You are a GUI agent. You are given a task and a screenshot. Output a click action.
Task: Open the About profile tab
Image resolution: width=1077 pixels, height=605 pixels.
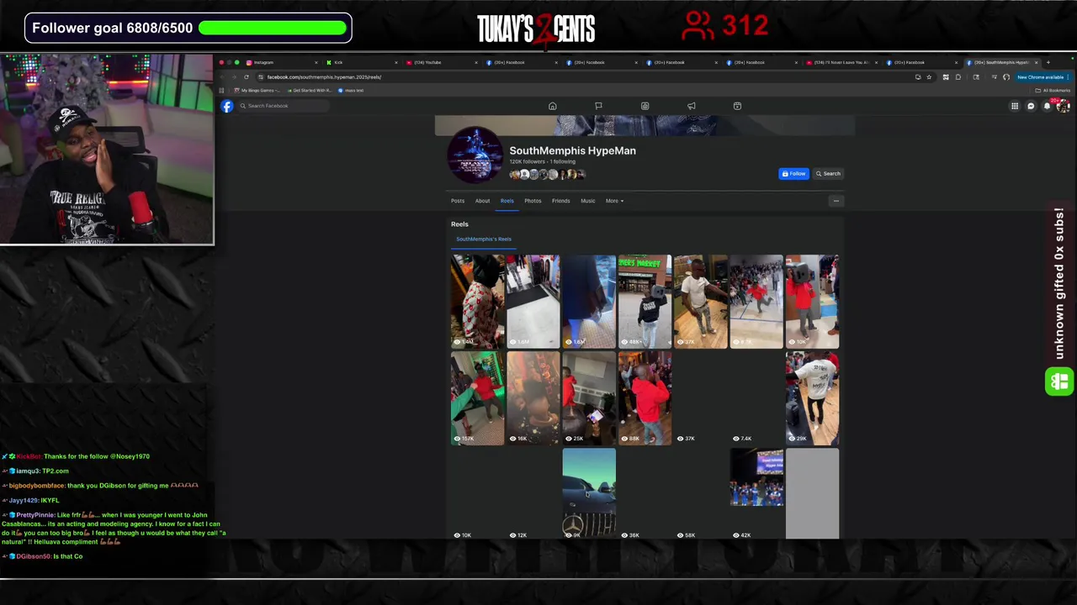coord(482,201)
